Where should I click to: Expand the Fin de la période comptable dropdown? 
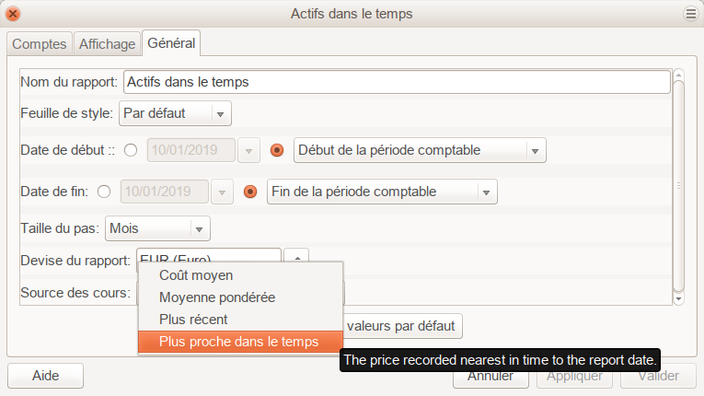tap(381, 192)
